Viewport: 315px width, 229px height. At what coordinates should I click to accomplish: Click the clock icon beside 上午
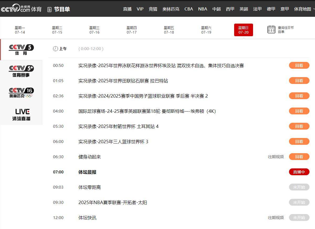pyautogui.click(x=55, y=49)
